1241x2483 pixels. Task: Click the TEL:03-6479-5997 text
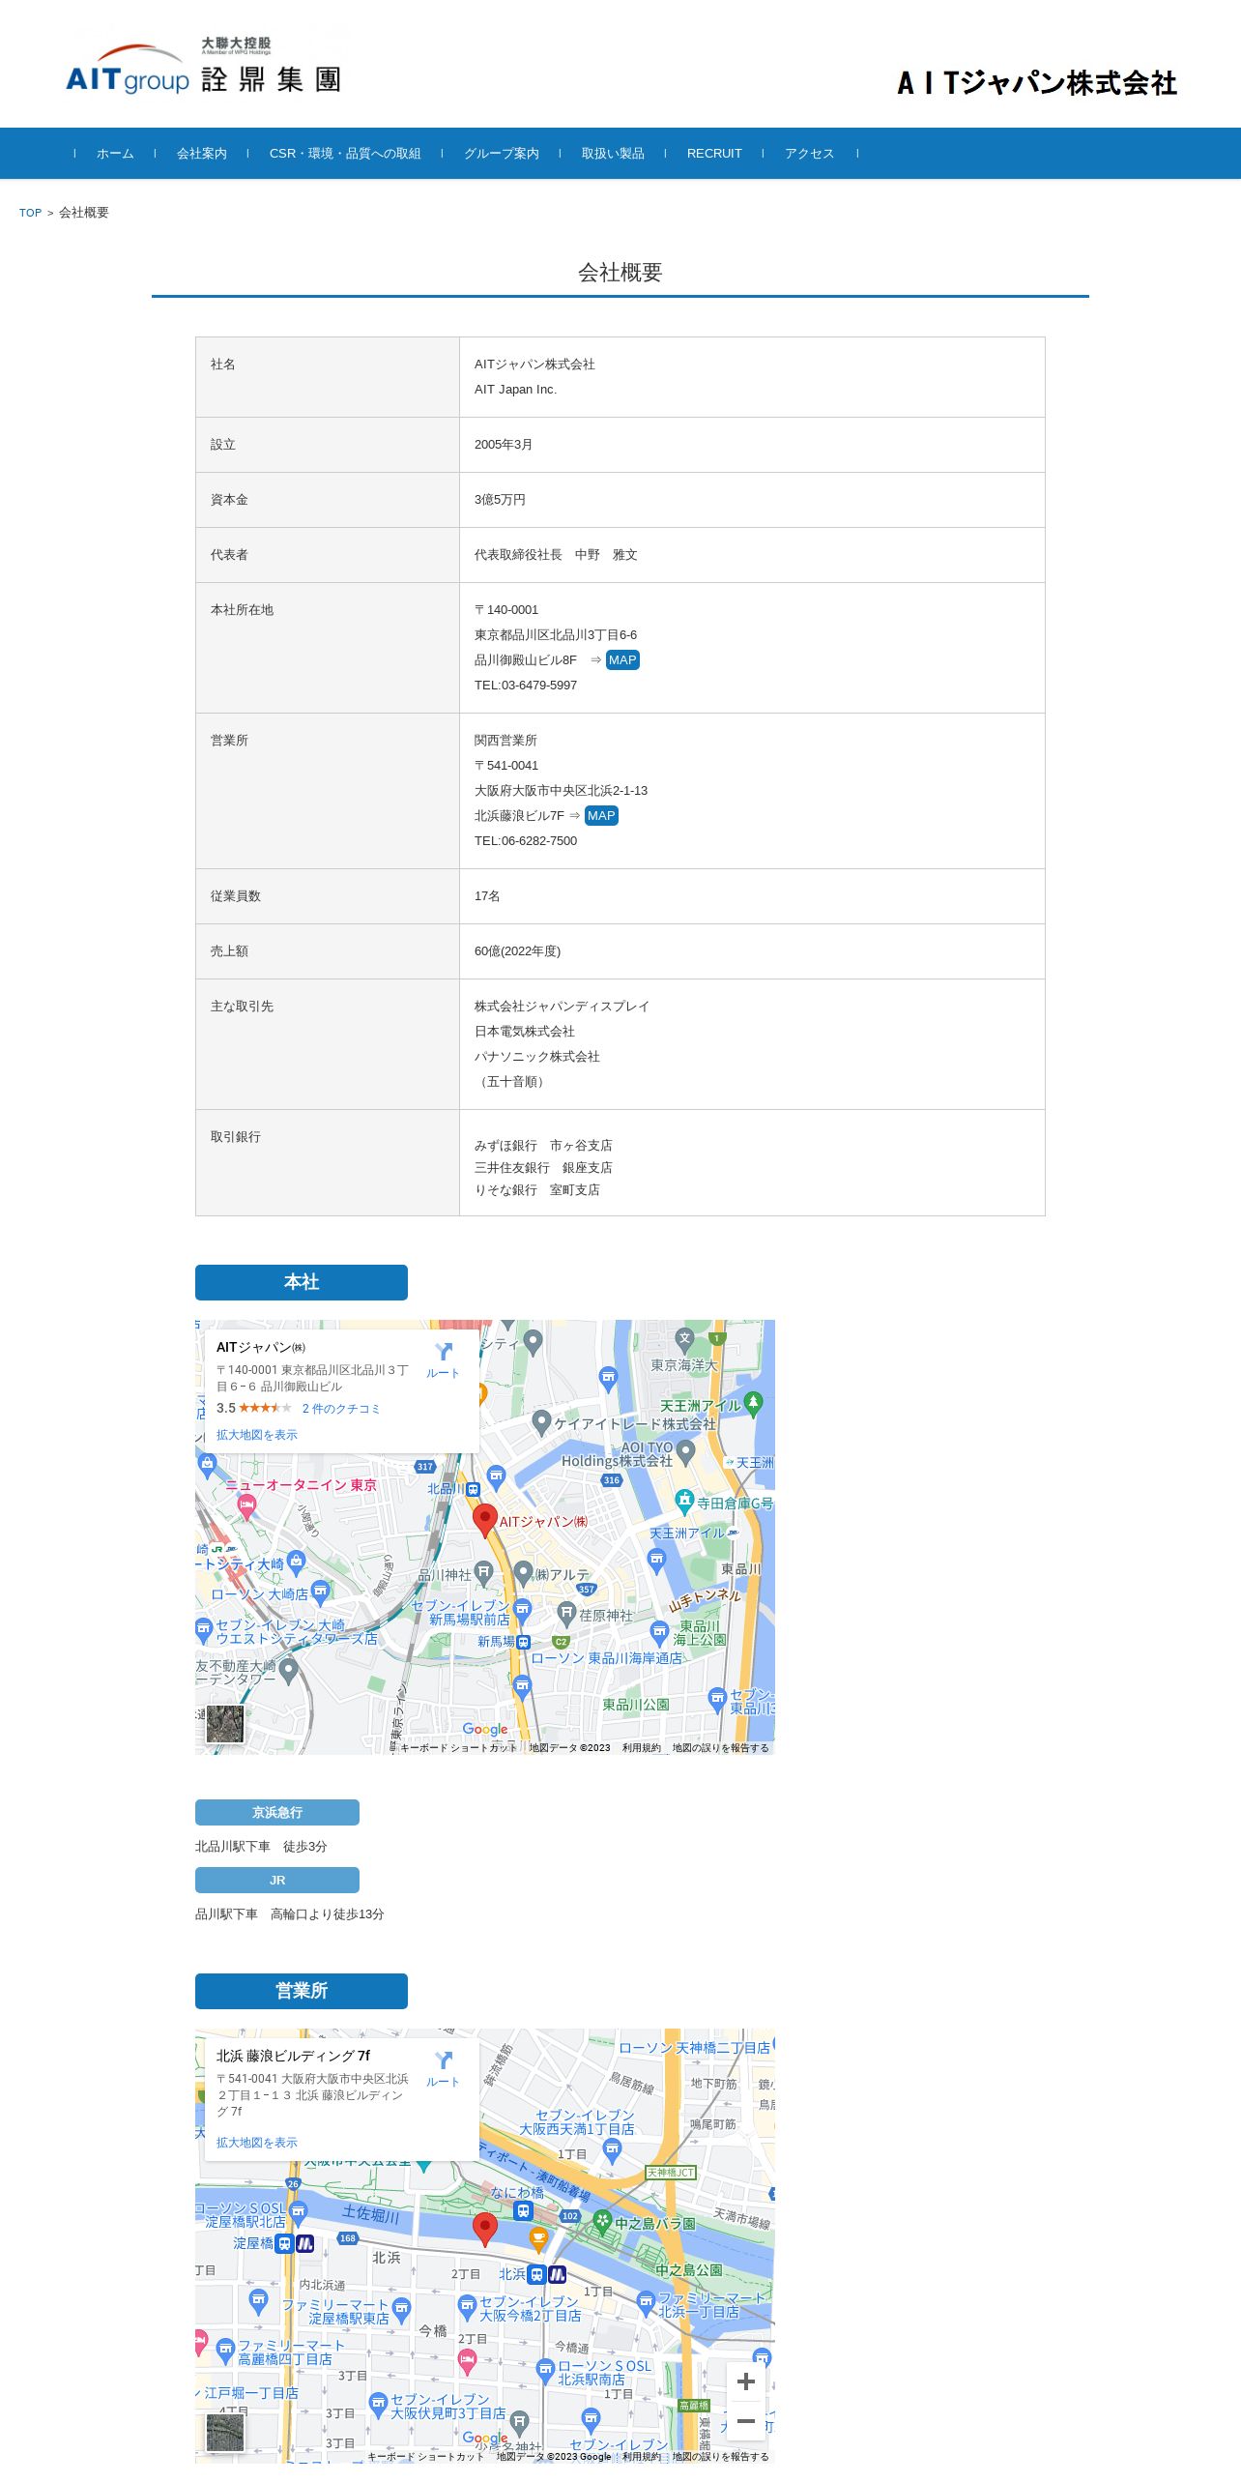(x=526, y=686)
